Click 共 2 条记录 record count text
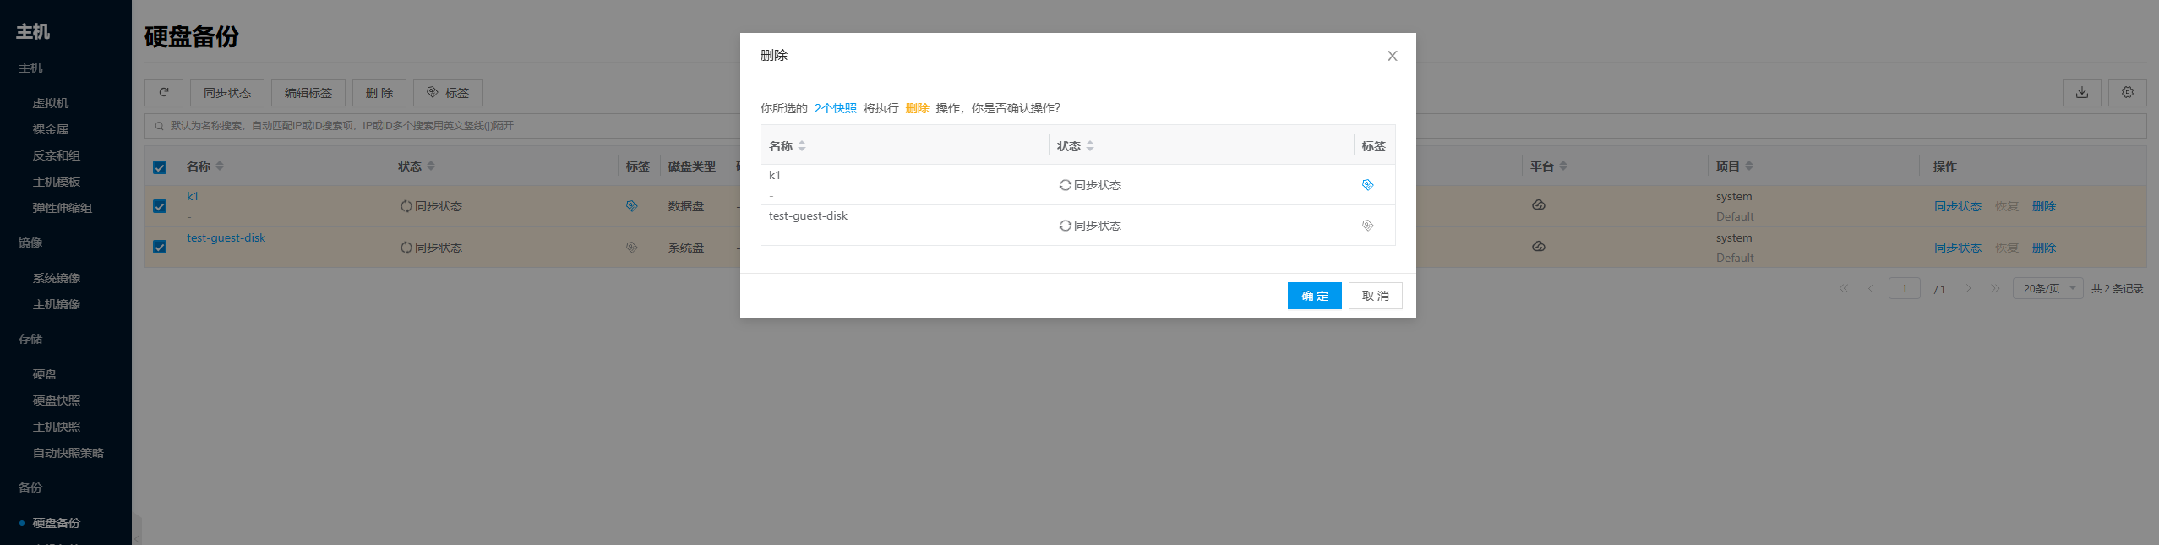Image resolution: width=2159 pixels, height=545 pixels. (2117, 289)
